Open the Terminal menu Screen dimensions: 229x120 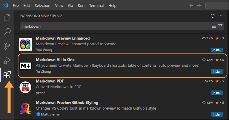[96, 6]
